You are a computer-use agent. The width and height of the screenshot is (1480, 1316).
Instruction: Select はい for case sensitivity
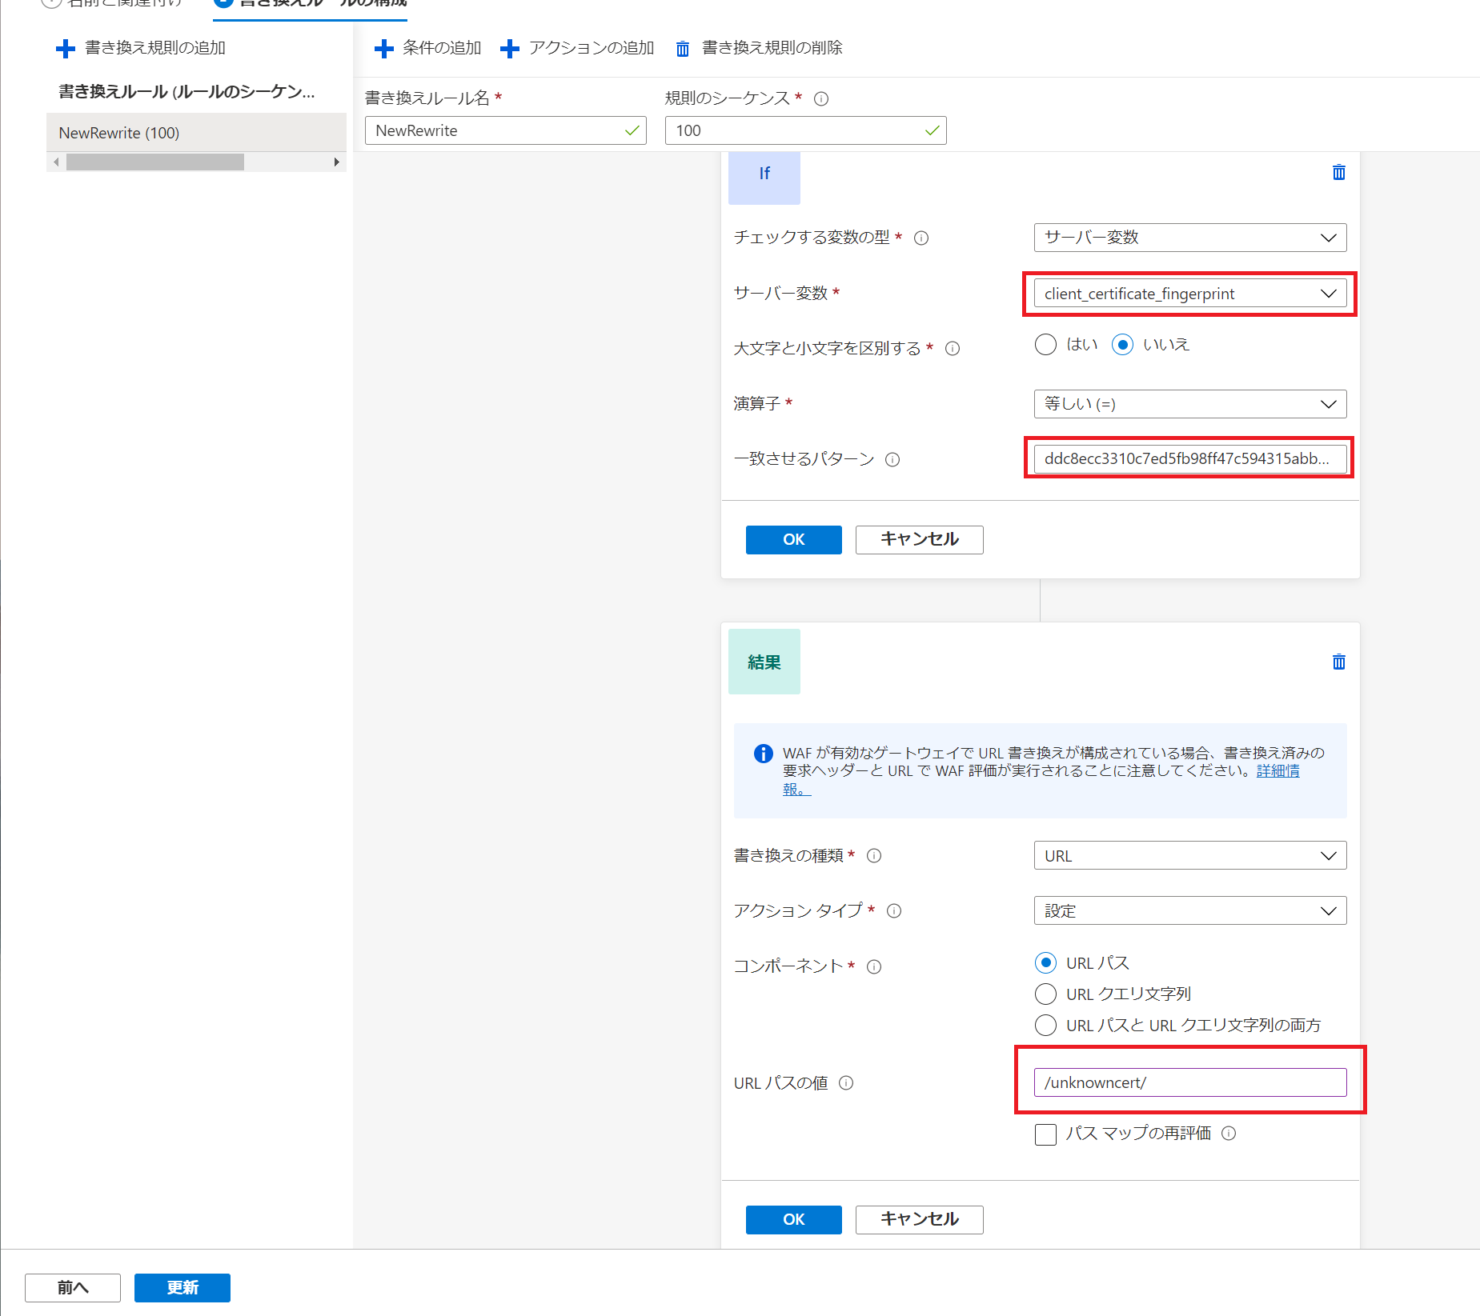pyautogui.click(x=1045, y=345)
